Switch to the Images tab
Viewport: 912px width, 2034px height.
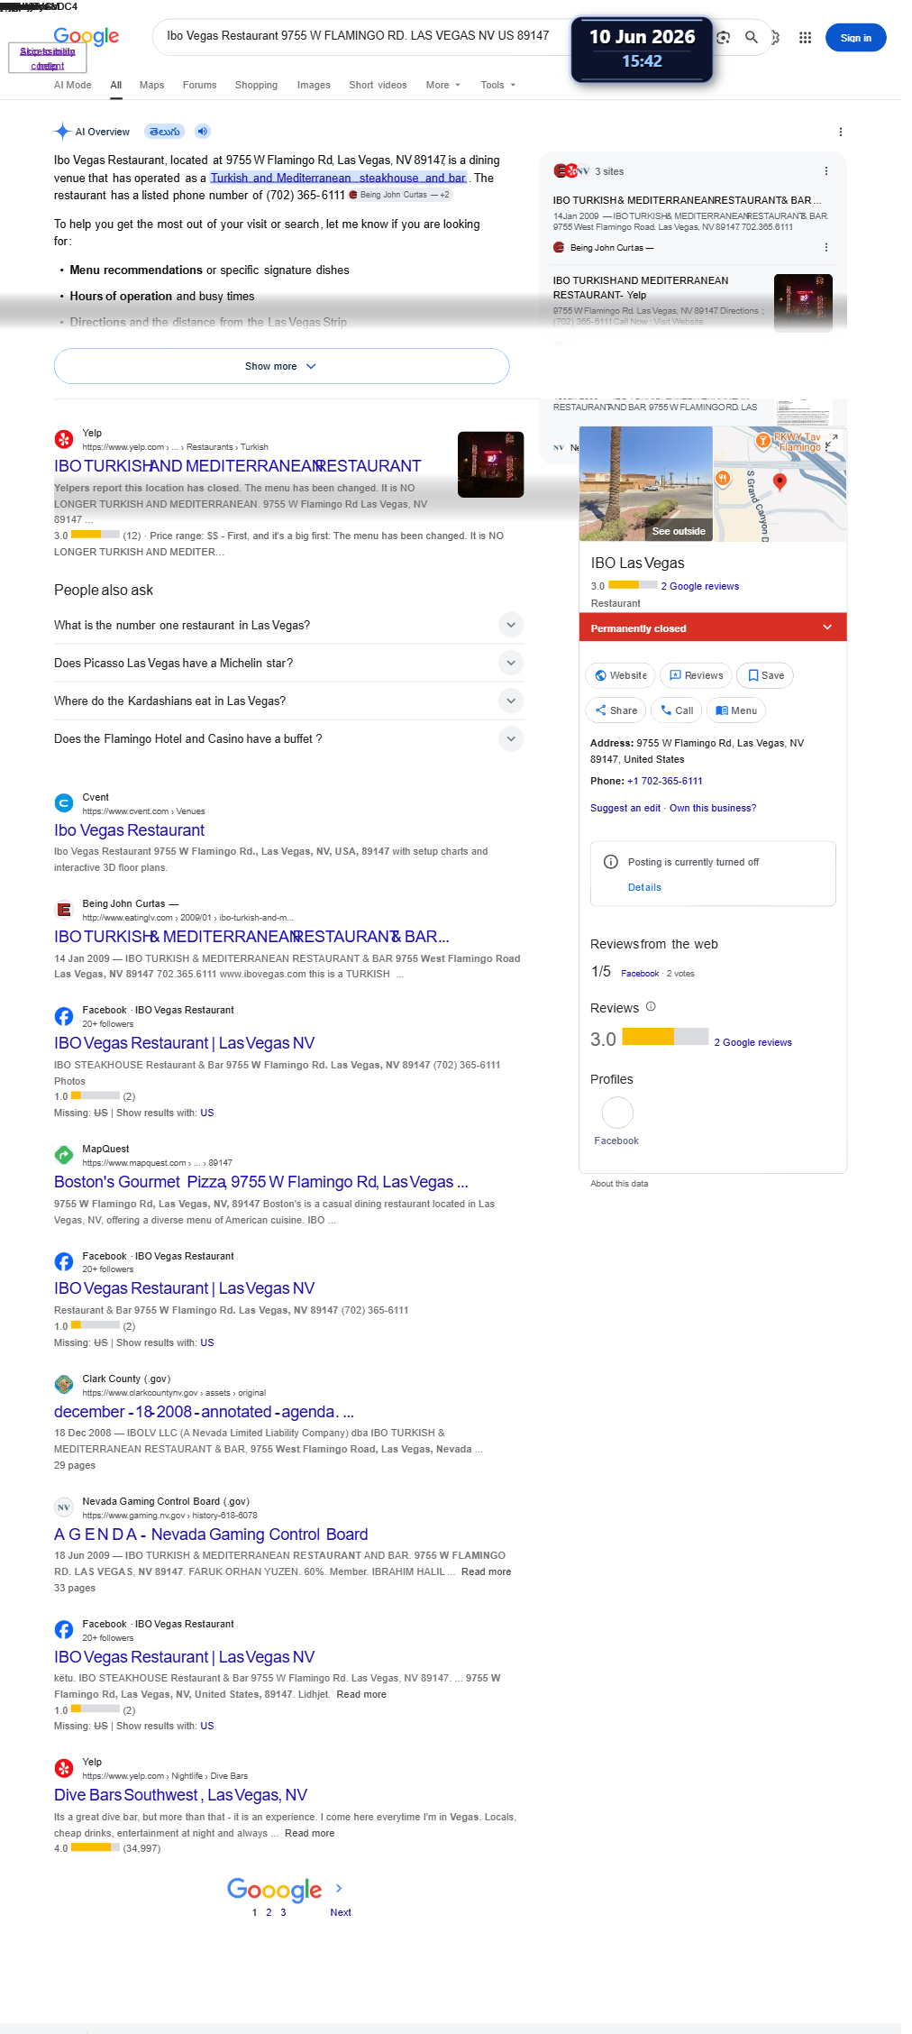(x=314, y=85)
